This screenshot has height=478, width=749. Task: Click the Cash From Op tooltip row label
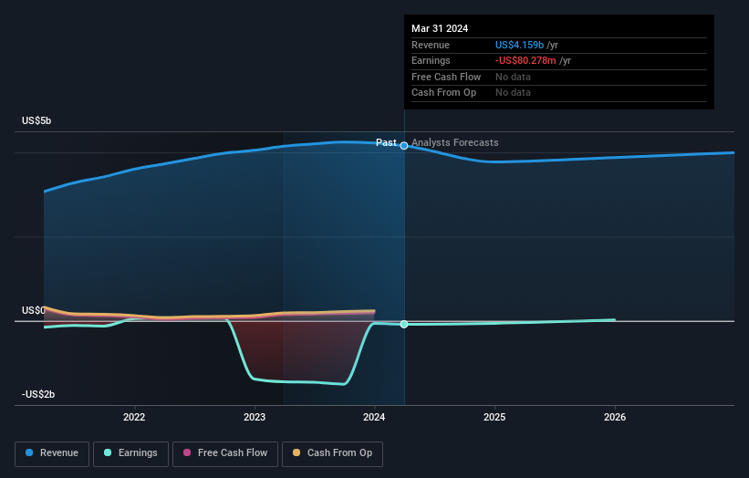pos(443,93)
